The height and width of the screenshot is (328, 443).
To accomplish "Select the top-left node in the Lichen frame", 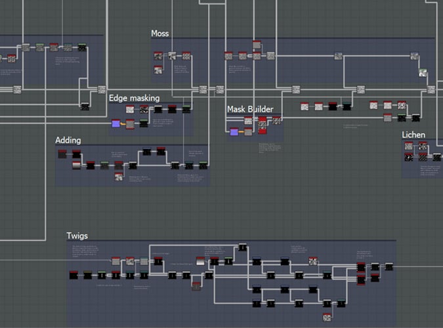I will [408, 146].
